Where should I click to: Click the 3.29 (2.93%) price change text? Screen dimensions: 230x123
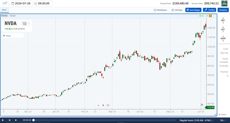(19, 29)
